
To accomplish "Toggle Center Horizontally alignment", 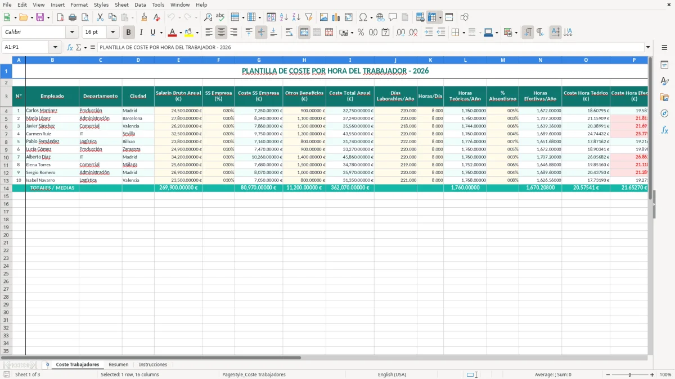I will 222,33.
